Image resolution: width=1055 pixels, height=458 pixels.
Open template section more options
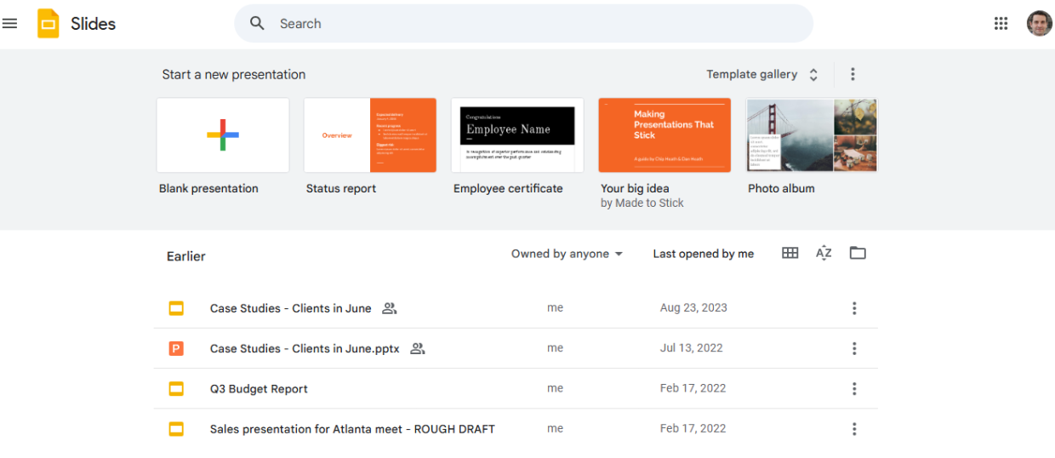pos(853,74)
